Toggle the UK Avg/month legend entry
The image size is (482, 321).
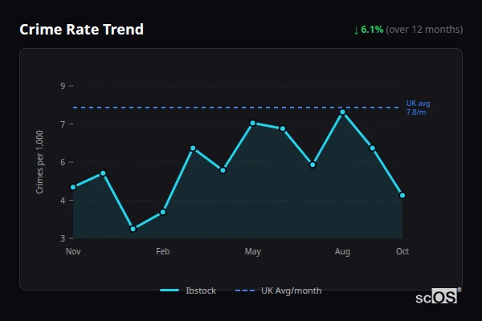(x=278, y=291)
